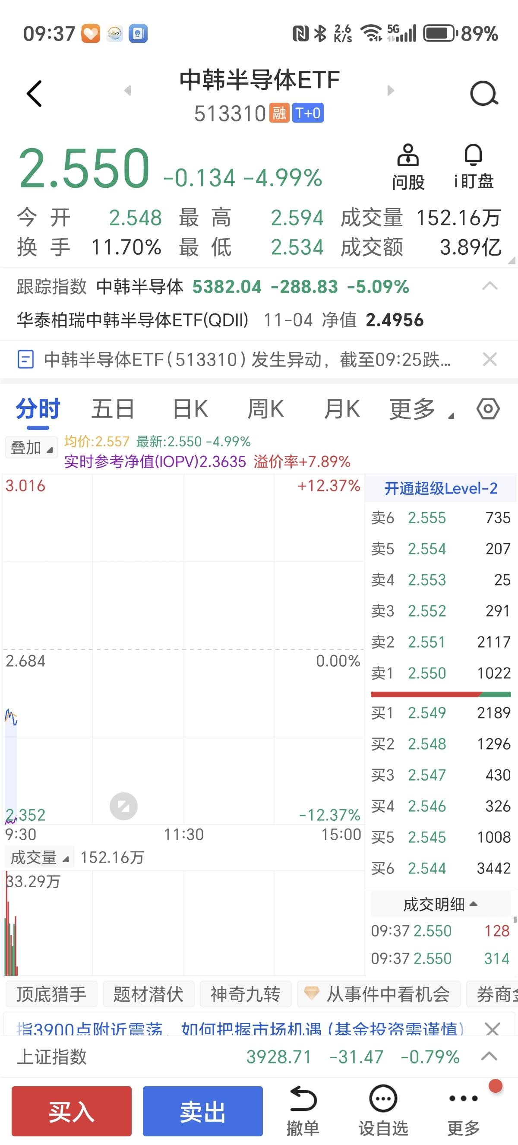Open 题材潜伏 tool button
Viewport: 518px width, 1145px height.
(x=148, y=994)
